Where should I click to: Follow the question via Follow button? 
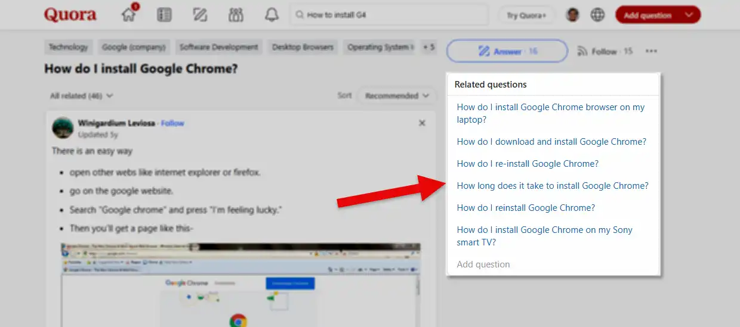click(605, 52)
